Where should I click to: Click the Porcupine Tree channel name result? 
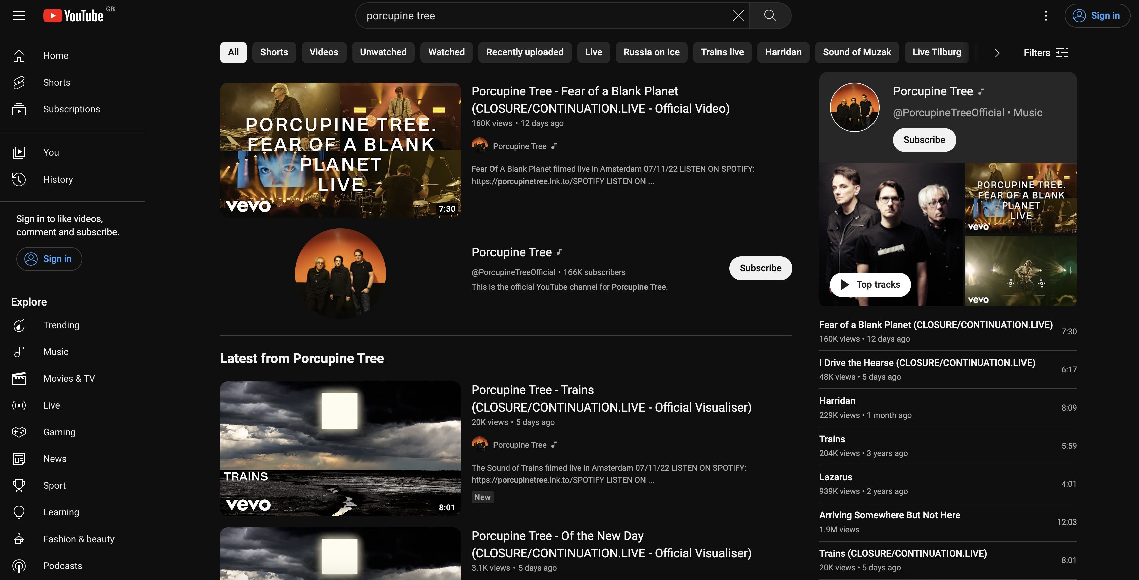click(x=512, y=252)
